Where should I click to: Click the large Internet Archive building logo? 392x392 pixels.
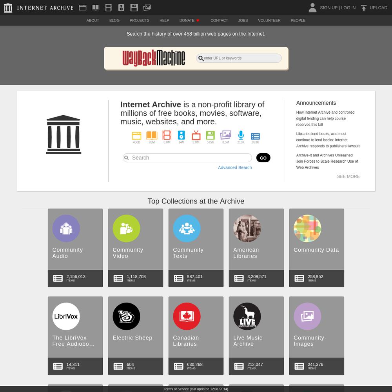click(x=64, y=134)
